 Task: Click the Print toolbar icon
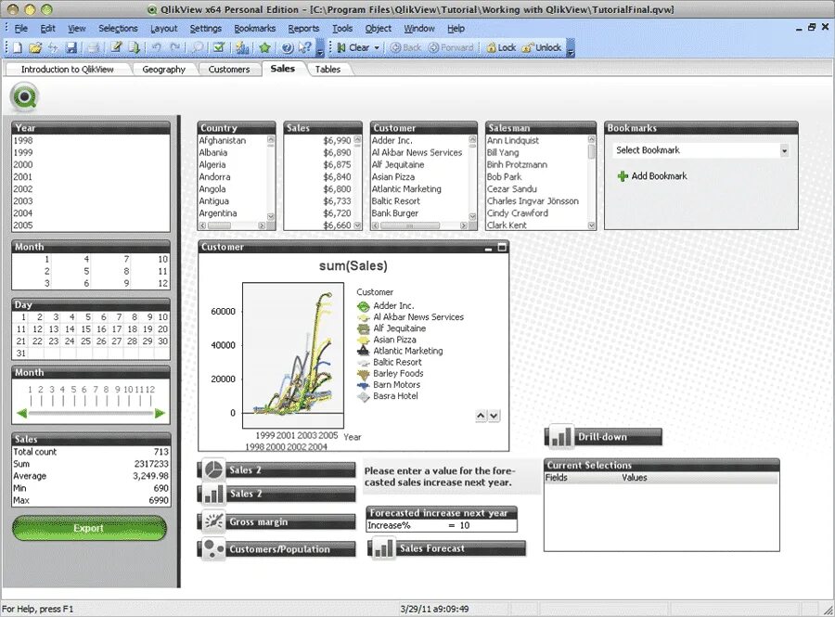(x=94, y=47)
